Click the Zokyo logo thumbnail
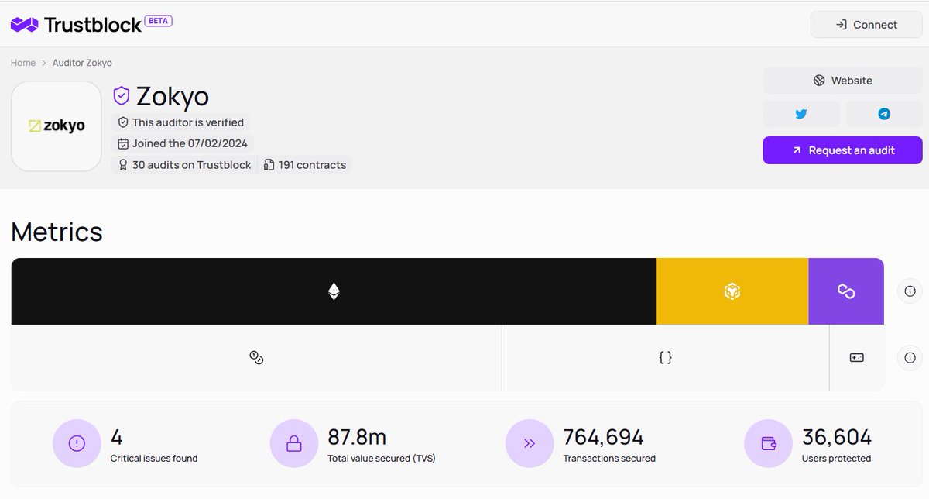 point(57,126)
